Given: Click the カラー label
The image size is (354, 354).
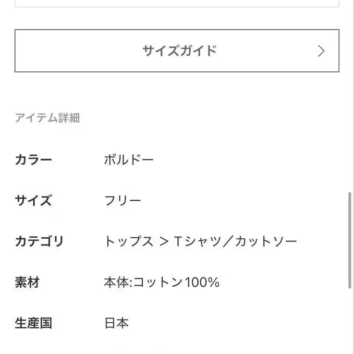Looking at the screenshot, I should click(x=33, y=160).
